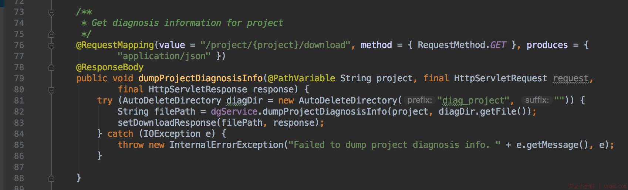This screenshot has width=628, height=190.
Task: Collapse the Javadoc comment fold marker at line 73
Action: click(51, 13)
